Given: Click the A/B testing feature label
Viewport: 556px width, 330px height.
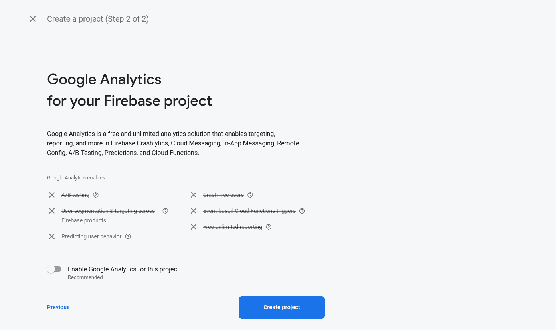Looking at the screenshot, I should point(75,195).
